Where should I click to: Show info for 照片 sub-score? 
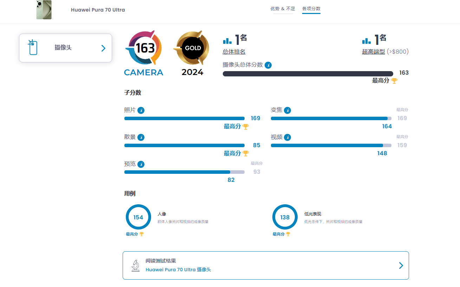tap(141, 110)
